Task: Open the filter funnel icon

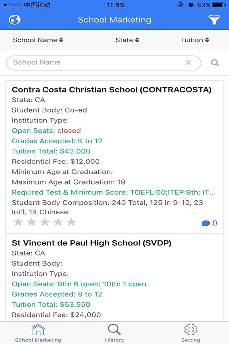Action: [214, 20]
